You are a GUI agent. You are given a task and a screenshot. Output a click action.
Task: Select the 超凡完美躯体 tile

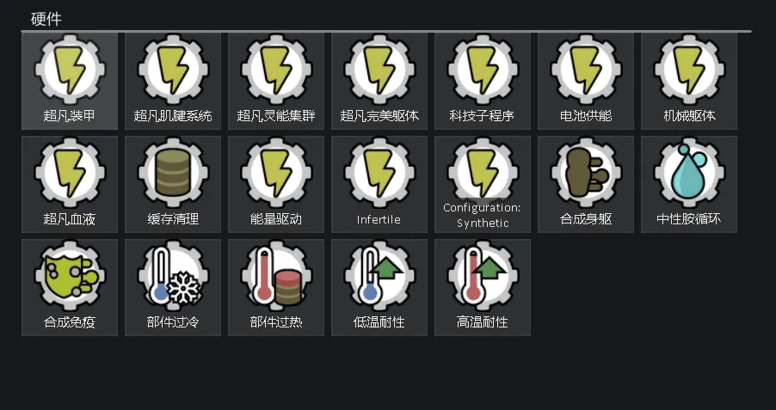point(379,81)
